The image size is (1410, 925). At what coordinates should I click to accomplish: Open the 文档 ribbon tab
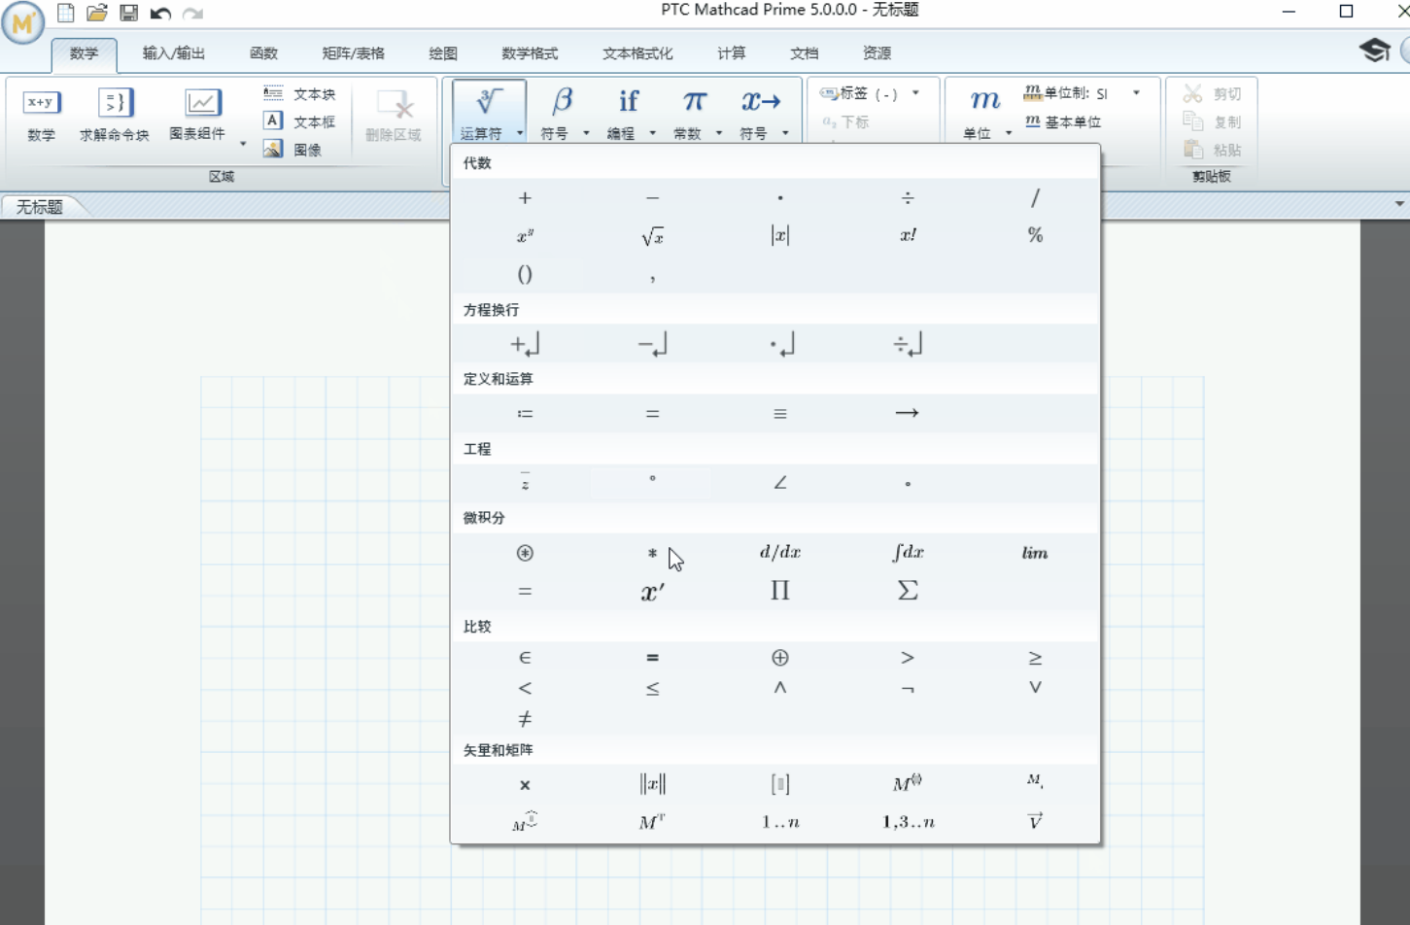805,53
